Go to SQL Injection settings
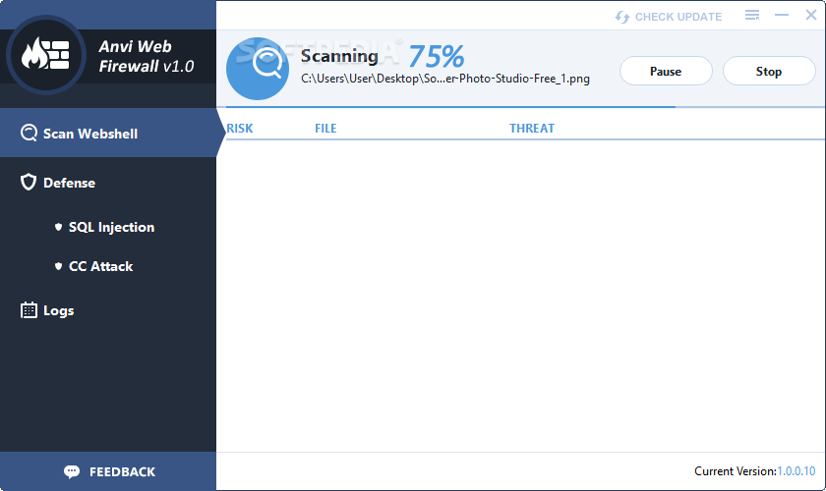This screenshot has height=491, width=826. coord(112,227)
